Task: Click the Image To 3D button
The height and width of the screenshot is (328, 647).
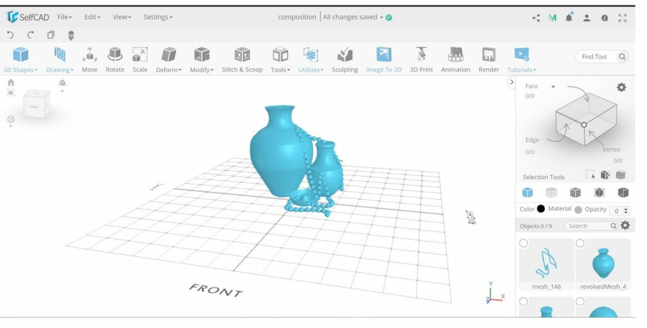Action: point(384,59)
